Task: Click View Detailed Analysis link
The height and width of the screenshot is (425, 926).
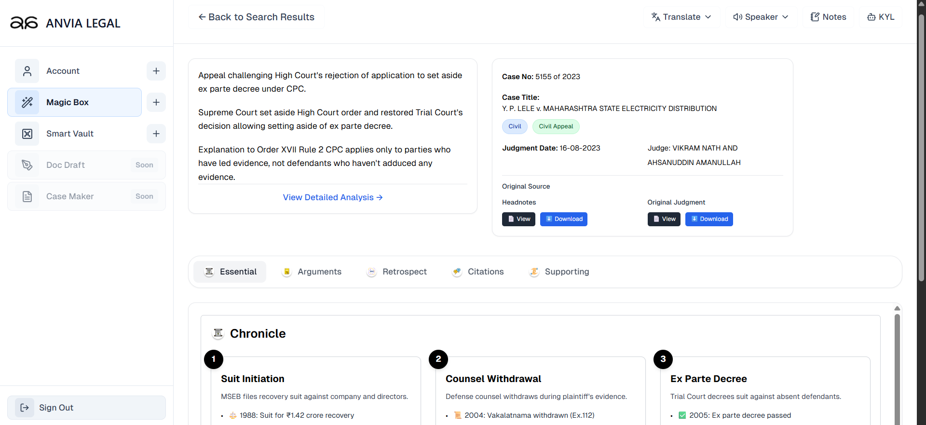Action: 332,197
